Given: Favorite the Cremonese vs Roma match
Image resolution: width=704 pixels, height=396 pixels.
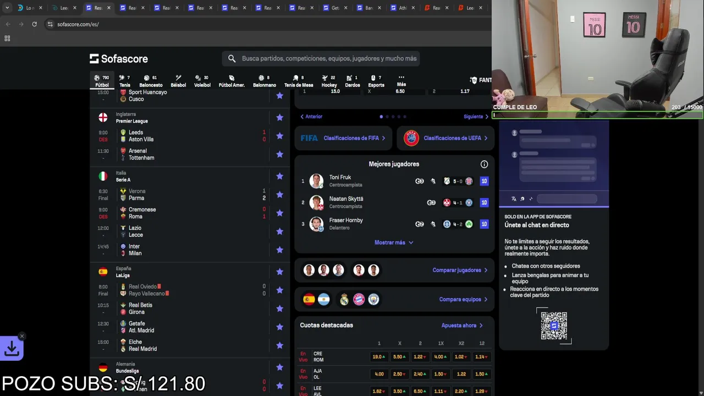Looking at the screenshot, I should click(x=279, y=213).
